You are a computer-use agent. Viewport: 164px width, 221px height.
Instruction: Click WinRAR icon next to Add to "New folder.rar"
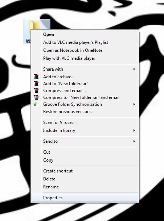pos(36,84)
